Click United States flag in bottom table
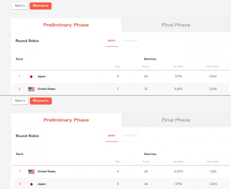The image size is (231, 189). pyautogui.click(x=31, y=172)
